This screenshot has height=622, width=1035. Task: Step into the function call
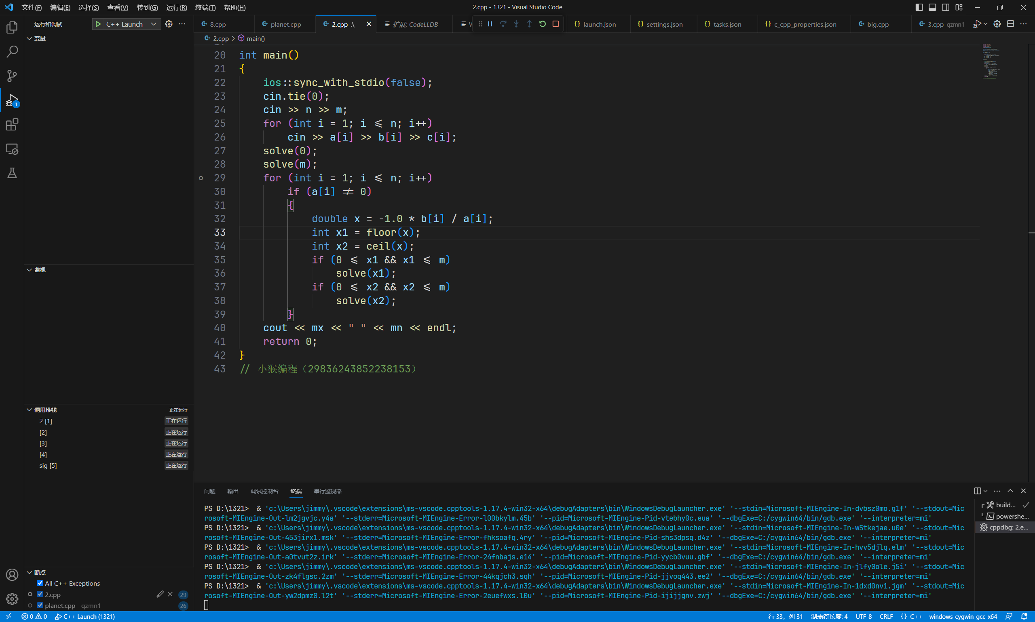(516, 24)
